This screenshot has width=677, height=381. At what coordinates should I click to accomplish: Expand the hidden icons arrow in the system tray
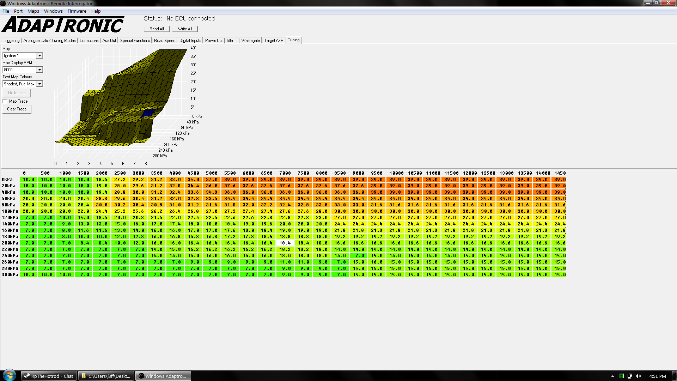click(x=613, y=376)
